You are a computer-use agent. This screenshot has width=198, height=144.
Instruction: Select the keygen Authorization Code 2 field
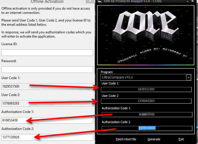[x=147, y=128]
